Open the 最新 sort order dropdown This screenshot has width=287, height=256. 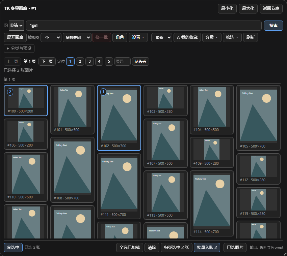tap(162, 37)
